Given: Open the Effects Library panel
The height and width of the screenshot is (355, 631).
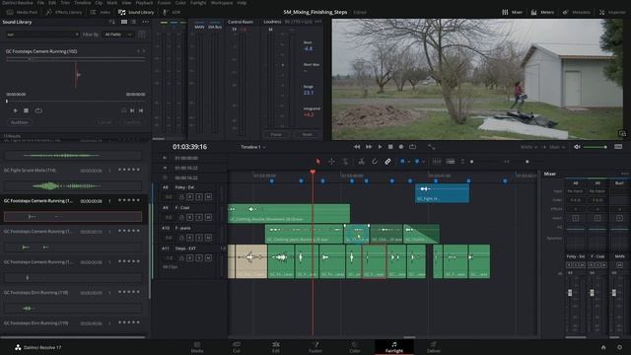Looking at the screenshot, I should pos(63,13).
